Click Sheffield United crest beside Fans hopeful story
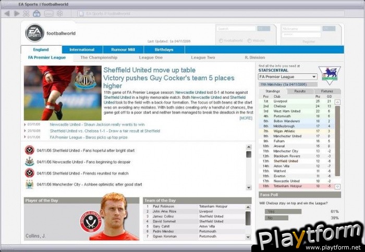The height and width of the screenshot is (252, 365). tap(30, 150)
